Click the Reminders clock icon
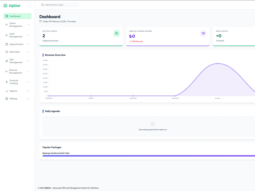 [x=7, y=52]
